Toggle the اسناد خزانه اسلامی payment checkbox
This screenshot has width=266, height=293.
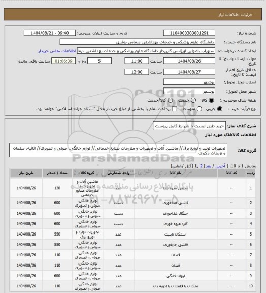[175, 109]
